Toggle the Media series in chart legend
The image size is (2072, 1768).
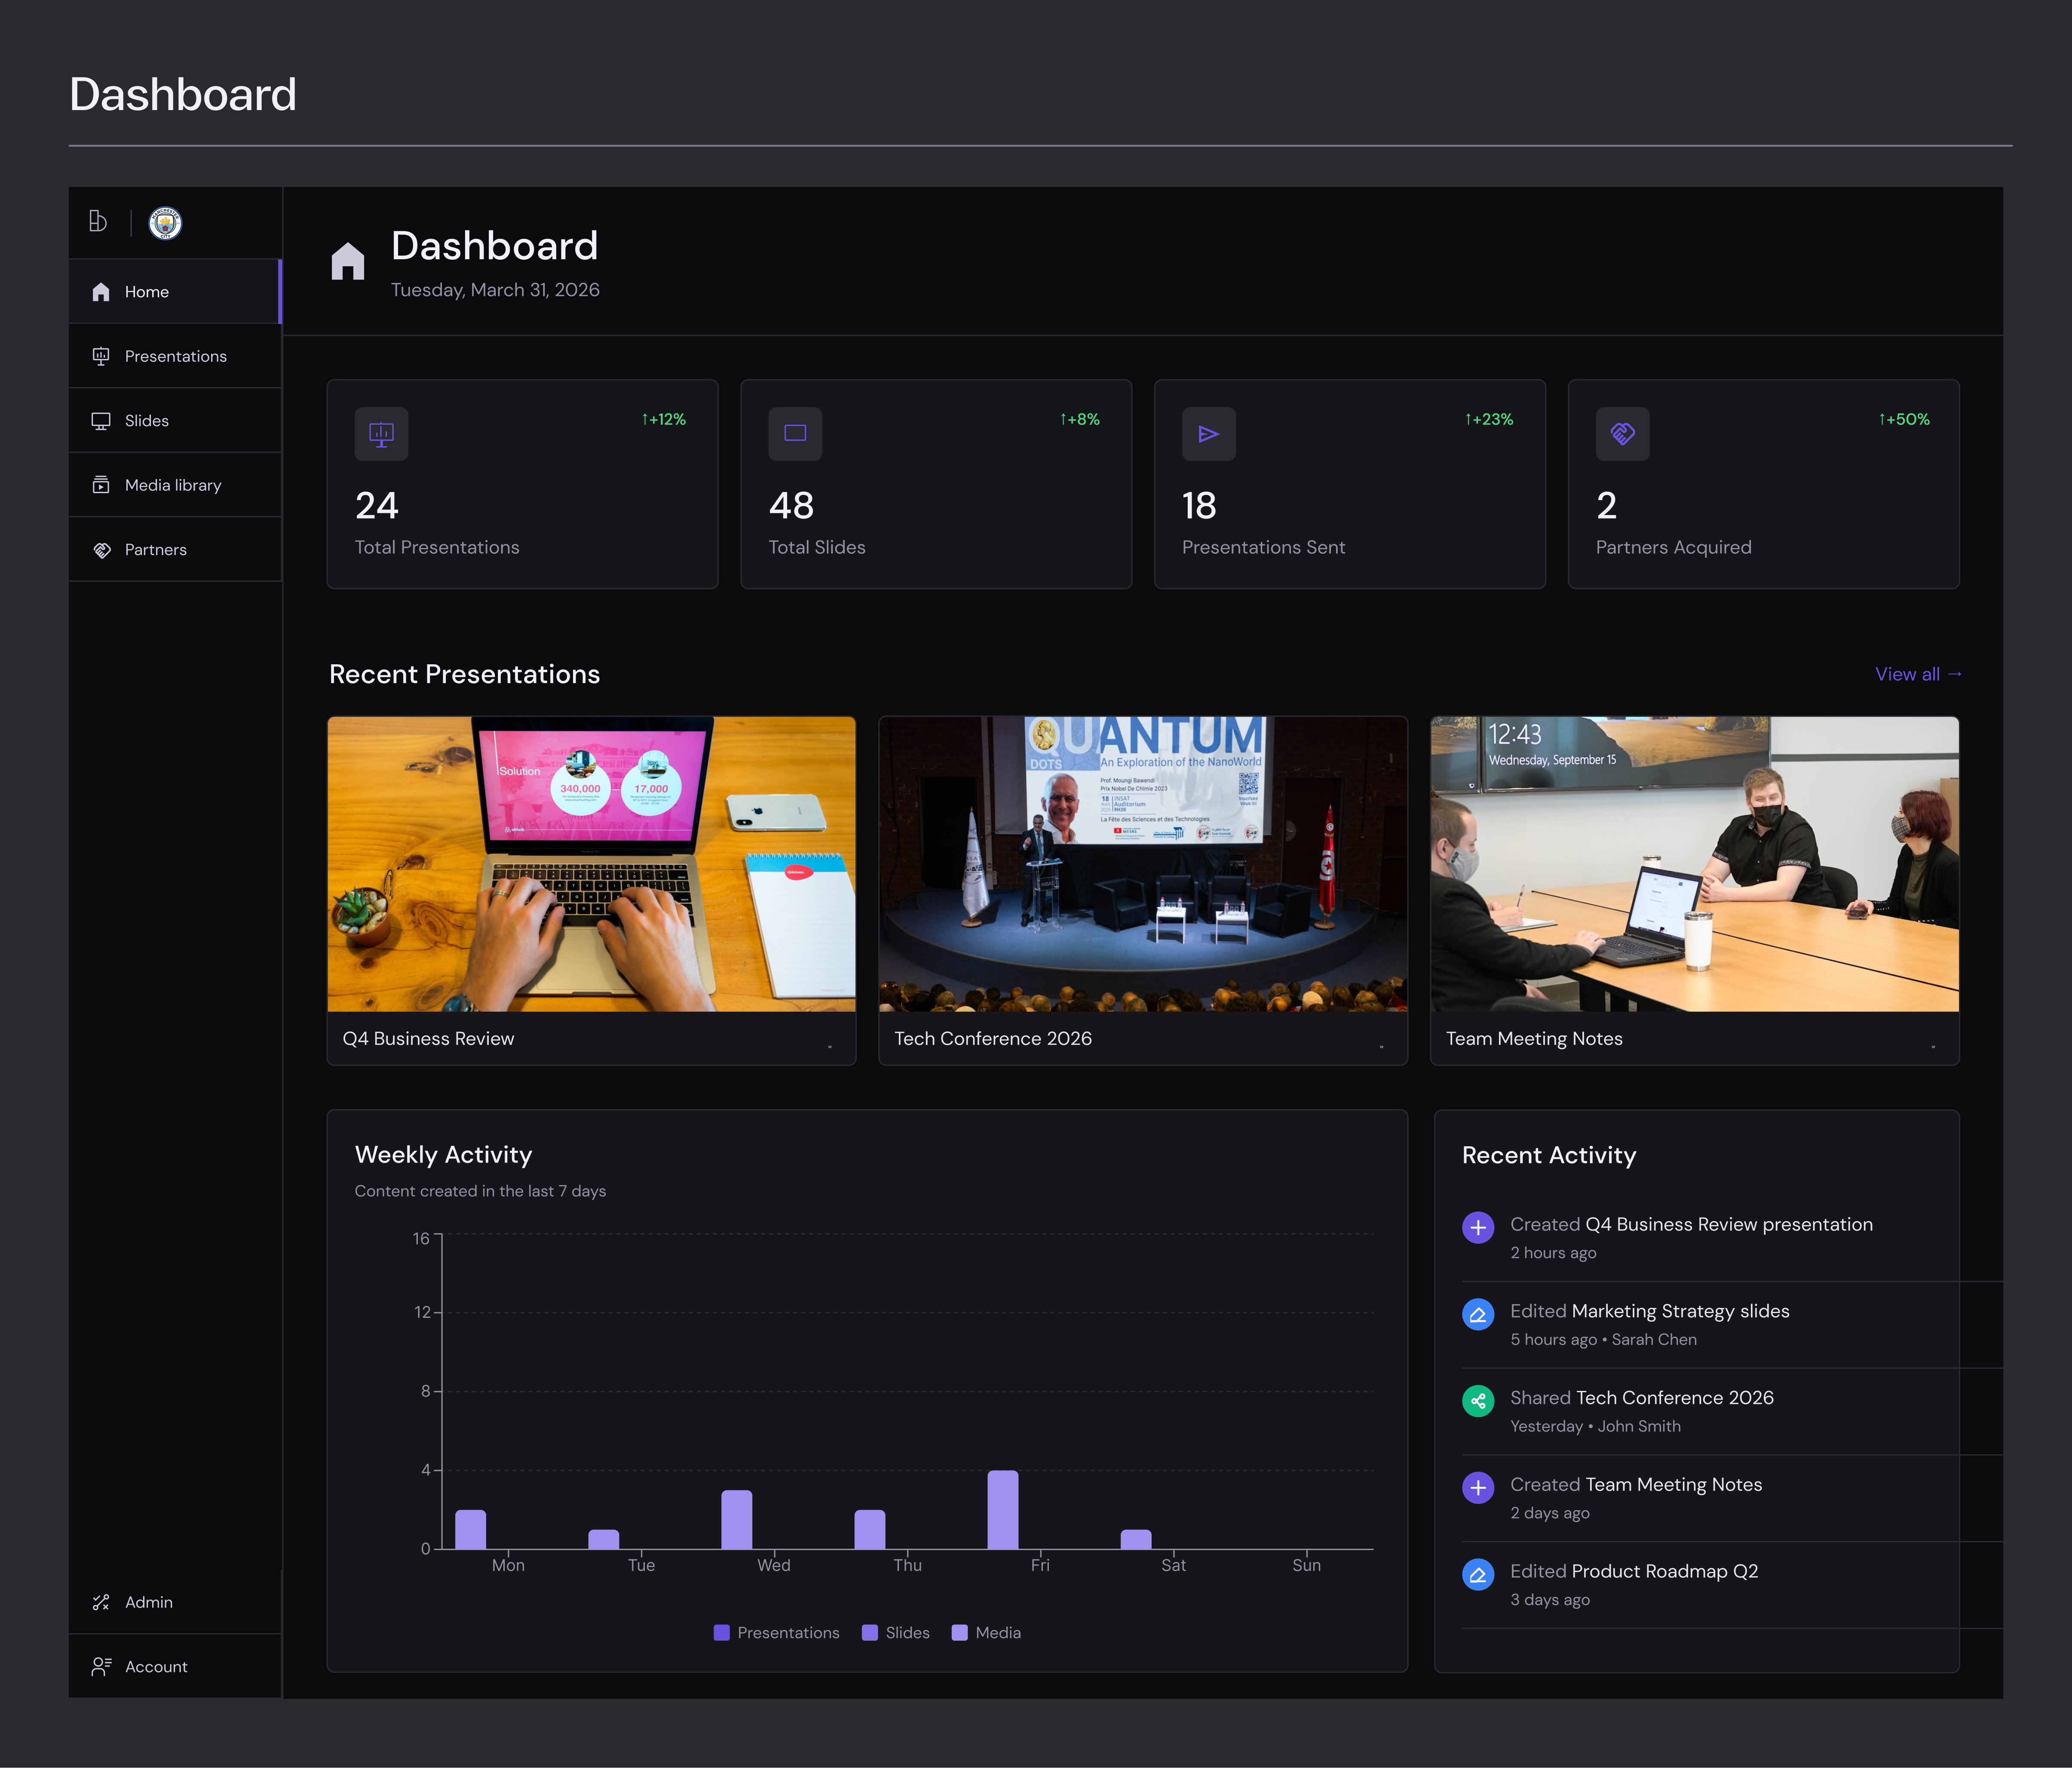coord(986,1633)
